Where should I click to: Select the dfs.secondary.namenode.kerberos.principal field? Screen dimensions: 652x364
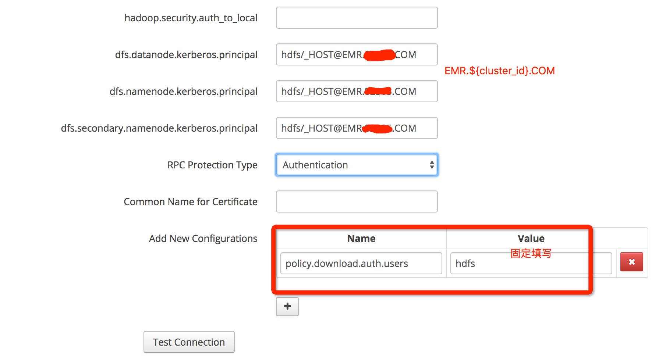coord(357,128)
